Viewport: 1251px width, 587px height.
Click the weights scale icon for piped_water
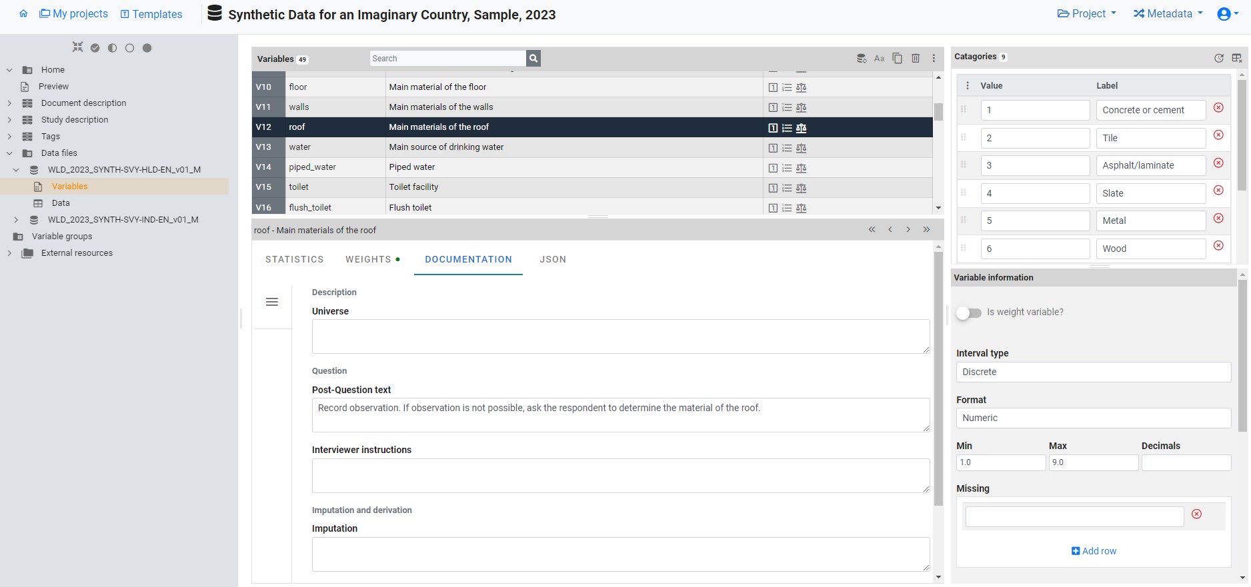(x=801, y=168)
